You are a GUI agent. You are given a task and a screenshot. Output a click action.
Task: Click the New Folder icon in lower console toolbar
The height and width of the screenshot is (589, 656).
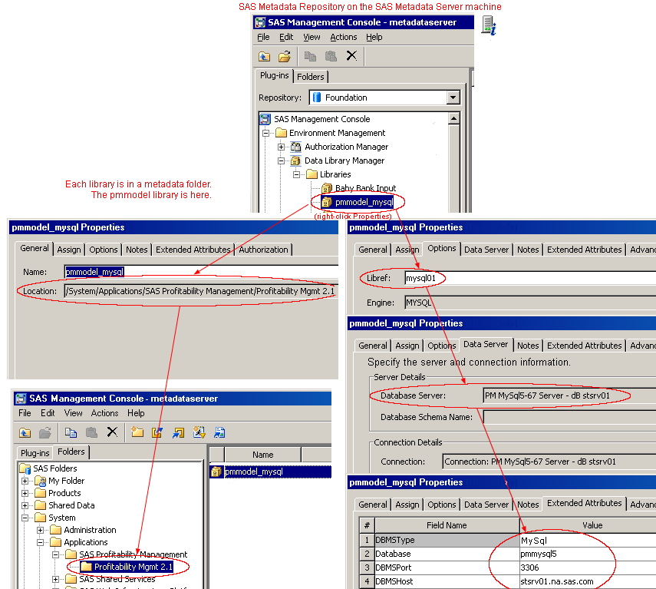tap(137, 432)
